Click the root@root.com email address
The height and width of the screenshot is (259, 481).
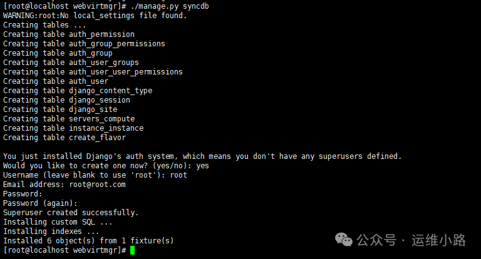click(x=97, y=185)
